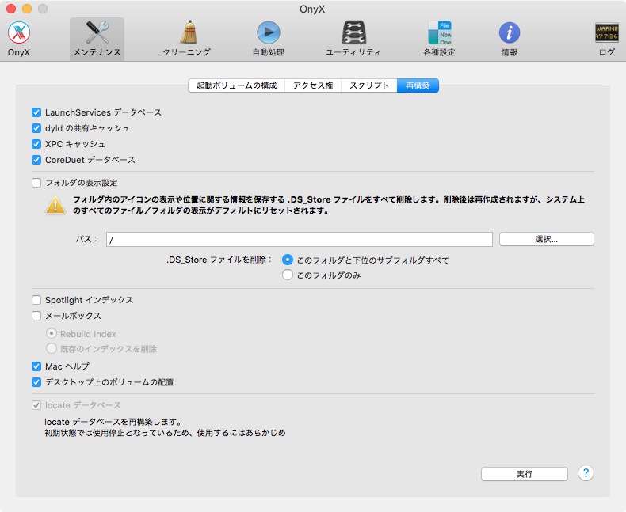Image resolution: width=626 pixels, height=512 pixels.
Task: Switch to 起動ボリュームの構成 tab
Action: point(236,85)
